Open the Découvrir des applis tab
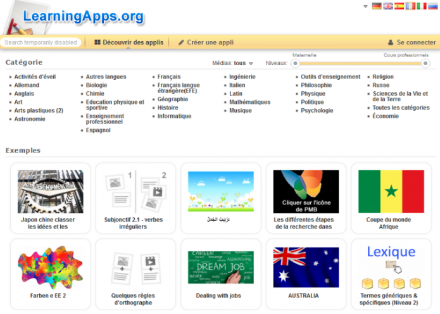The height and width of the screenshot is (314, 440). pos(129,42)
